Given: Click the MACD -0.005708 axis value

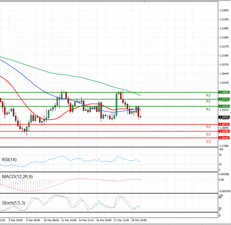Looking at the screenshot, I should point(224,191).
